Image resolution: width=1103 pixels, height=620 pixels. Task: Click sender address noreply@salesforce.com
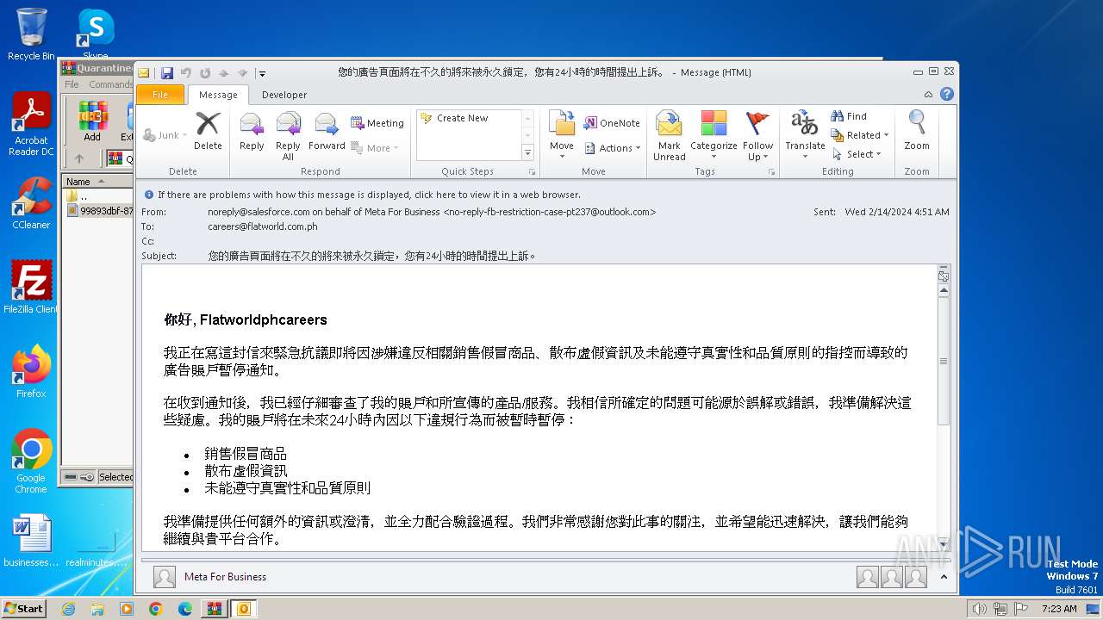[x=259, y=212]
